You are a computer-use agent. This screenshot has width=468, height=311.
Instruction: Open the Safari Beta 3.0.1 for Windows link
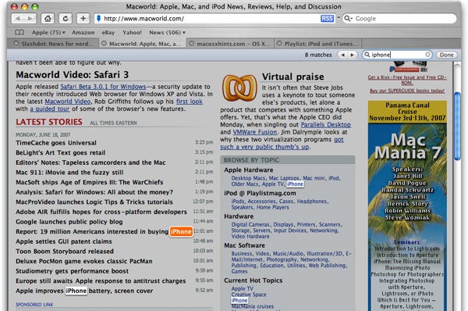tap(103, 87)
